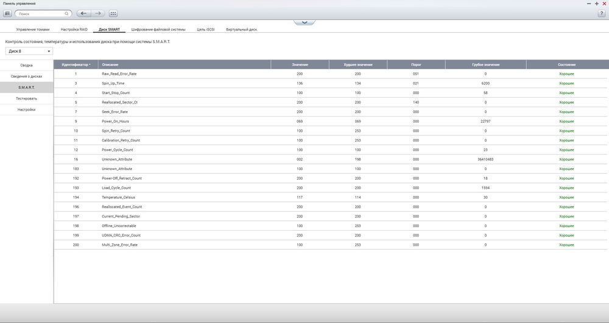Click the Грубое значение column header
Viewport: 609px width, 323px height.
tap(485, 65)
